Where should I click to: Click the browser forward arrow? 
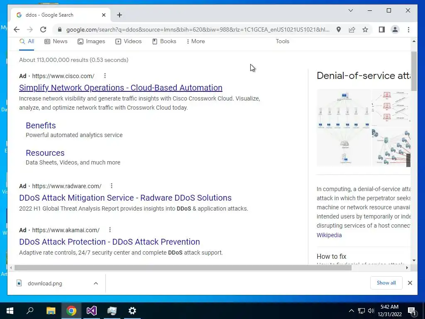click(30, 29)
